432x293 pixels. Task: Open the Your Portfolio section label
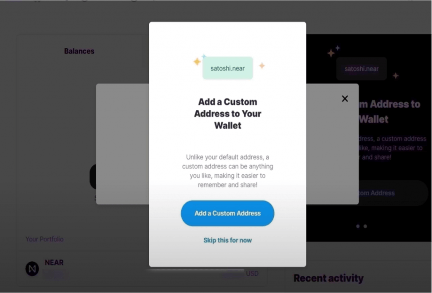point(45,239)
